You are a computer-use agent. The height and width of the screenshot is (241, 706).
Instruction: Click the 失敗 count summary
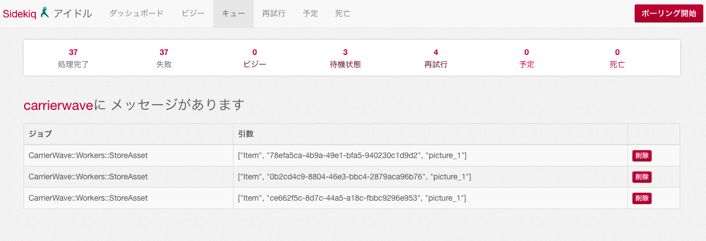tap(164, 58)
